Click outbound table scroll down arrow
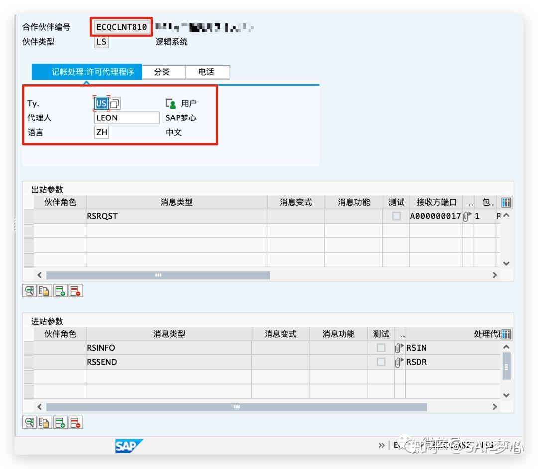 pyautogui.click(x=506, y=264)
